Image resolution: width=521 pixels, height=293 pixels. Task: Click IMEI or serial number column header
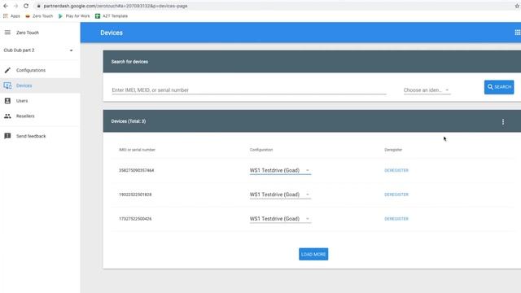point(137,150)
